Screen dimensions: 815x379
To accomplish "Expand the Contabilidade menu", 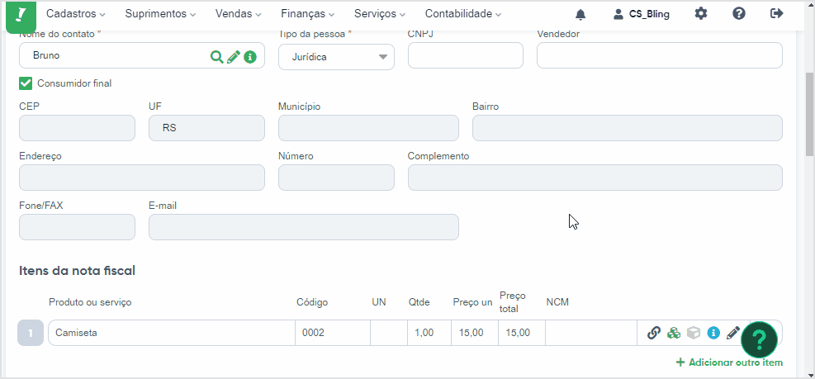I will click(x=463, y=14).
